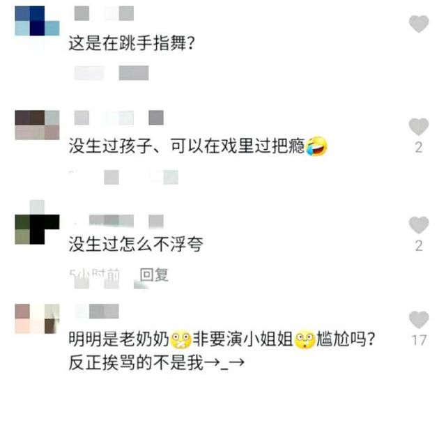Like the comment with 17 likes
Viewport: 446px width, 423px height.
click(x=419, y=320)
